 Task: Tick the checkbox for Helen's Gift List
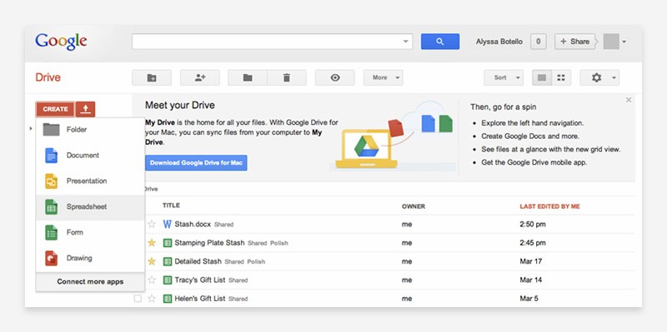coord(138,299)
